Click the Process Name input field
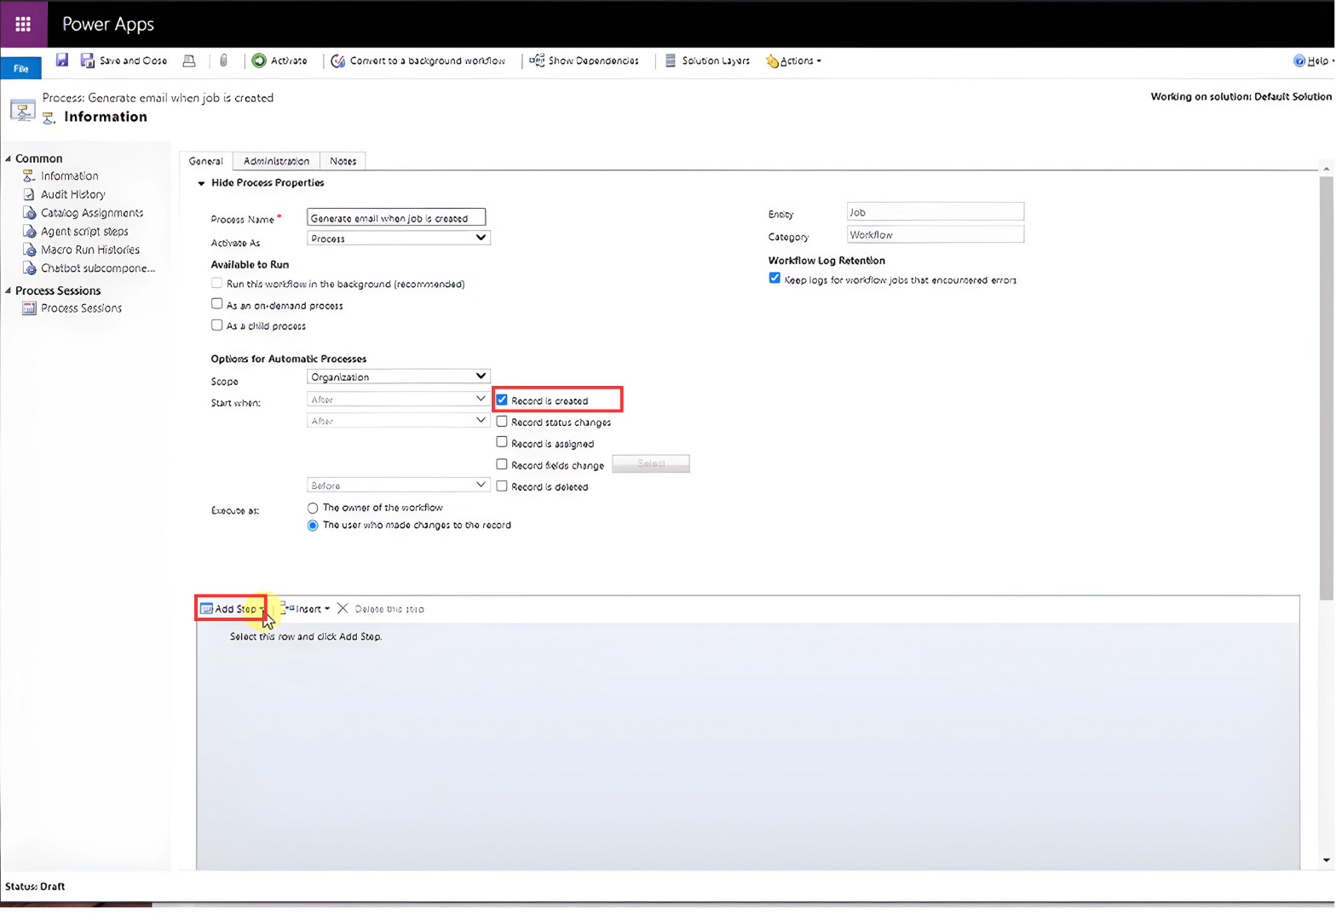The image size is (1336, 920). pos(396,217)
